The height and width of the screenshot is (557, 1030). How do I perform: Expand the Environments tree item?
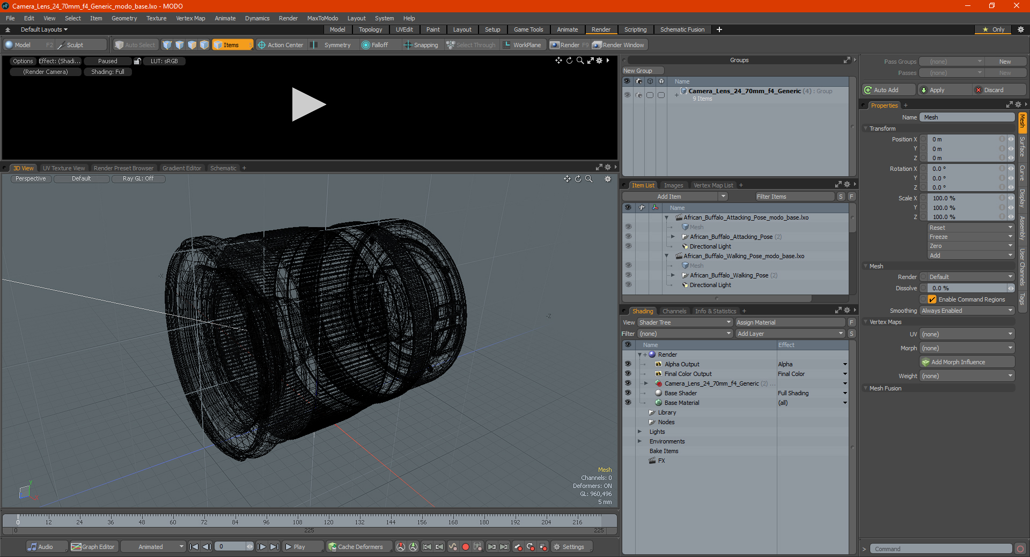pyautogui.click(x=639, y=441)
